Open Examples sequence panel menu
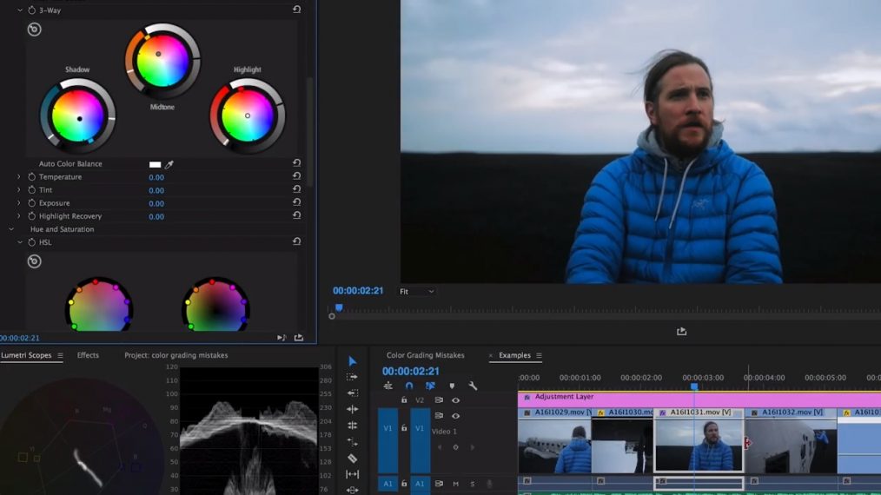The width and height of the screenshot is (881, 495). [x=539, y=355]
